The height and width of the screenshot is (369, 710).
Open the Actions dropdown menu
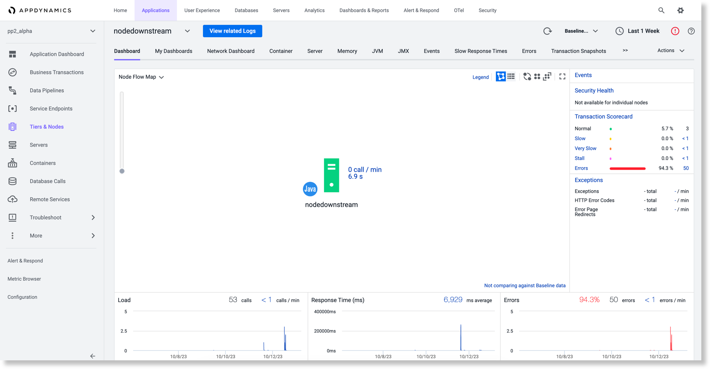pos(671,50)
